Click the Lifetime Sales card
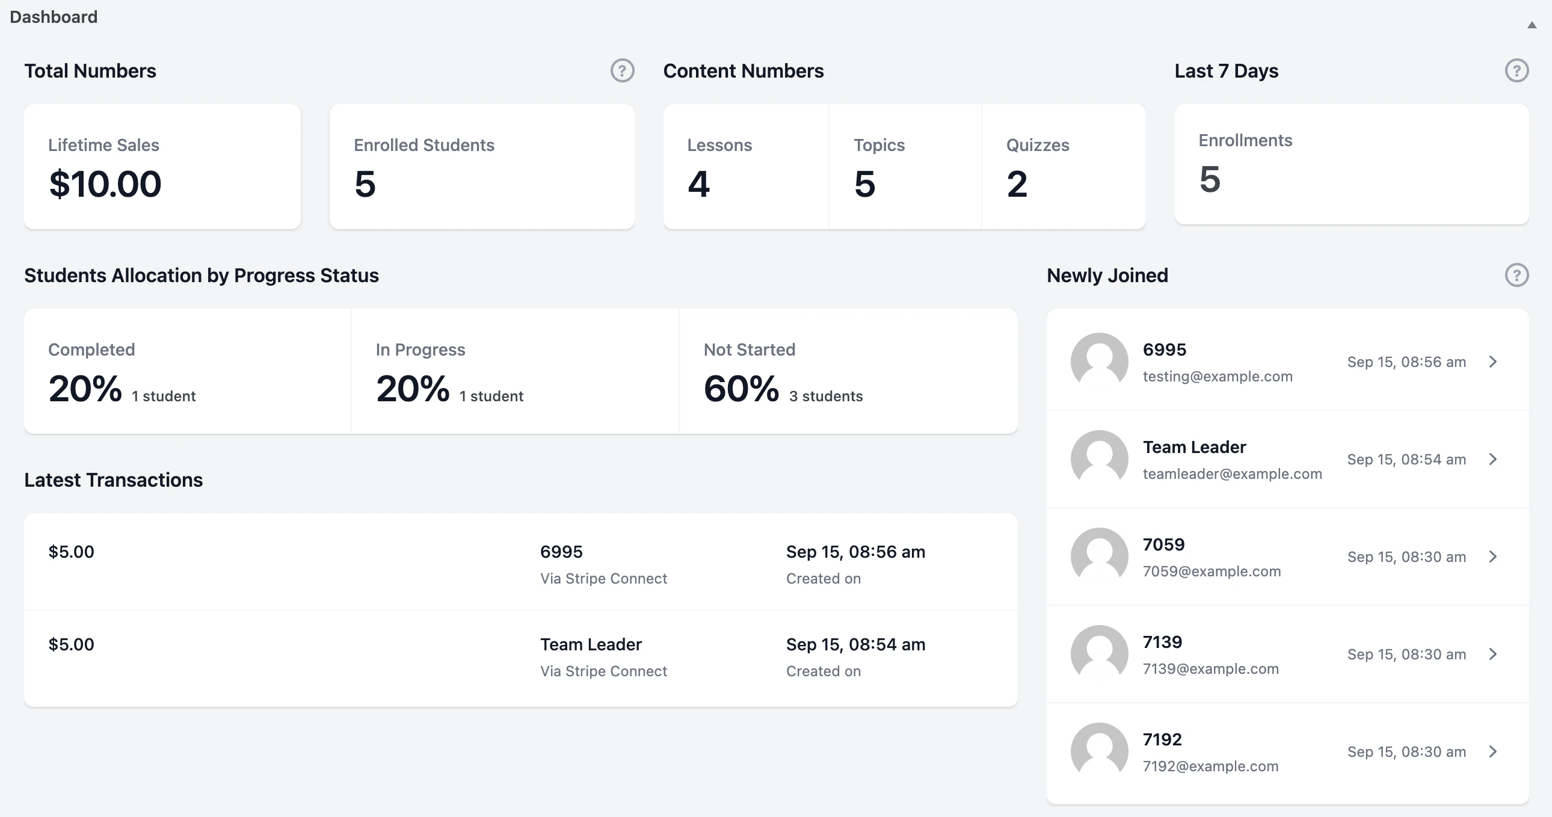The image size is (1552, 817). [161, 167]
